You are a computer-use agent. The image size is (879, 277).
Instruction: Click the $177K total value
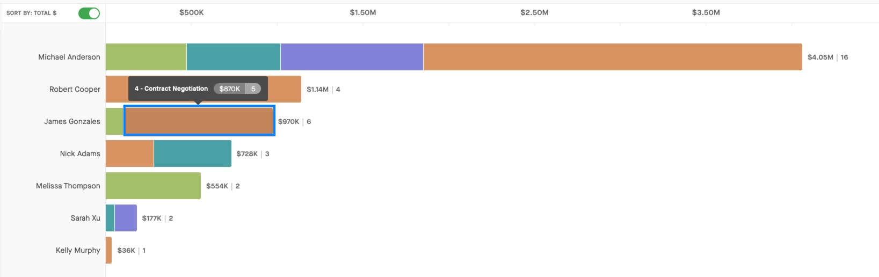pyautogui.click(x=151, y=218)
